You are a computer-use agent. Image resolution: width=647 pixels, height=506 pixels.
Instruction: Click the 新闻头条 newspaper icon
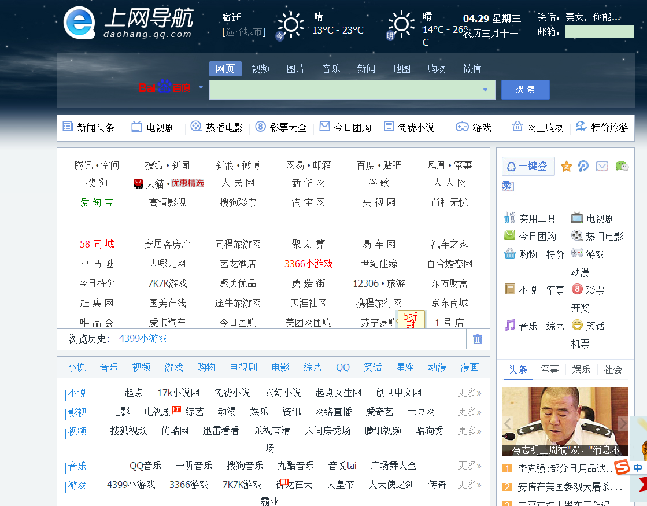(x=68, y=126)
